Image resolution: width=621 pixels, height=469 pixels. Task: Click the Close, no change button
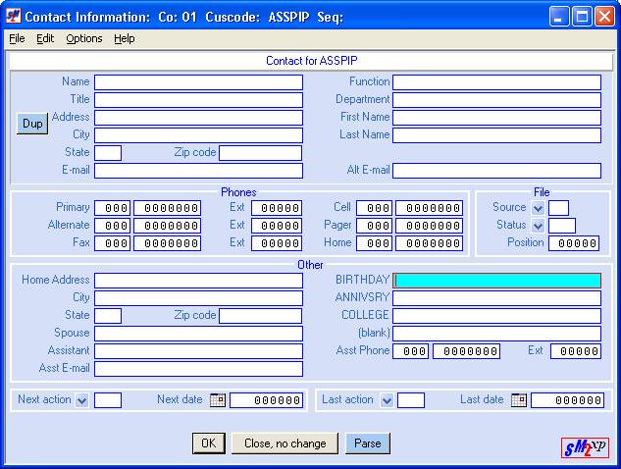pos(285,443)
